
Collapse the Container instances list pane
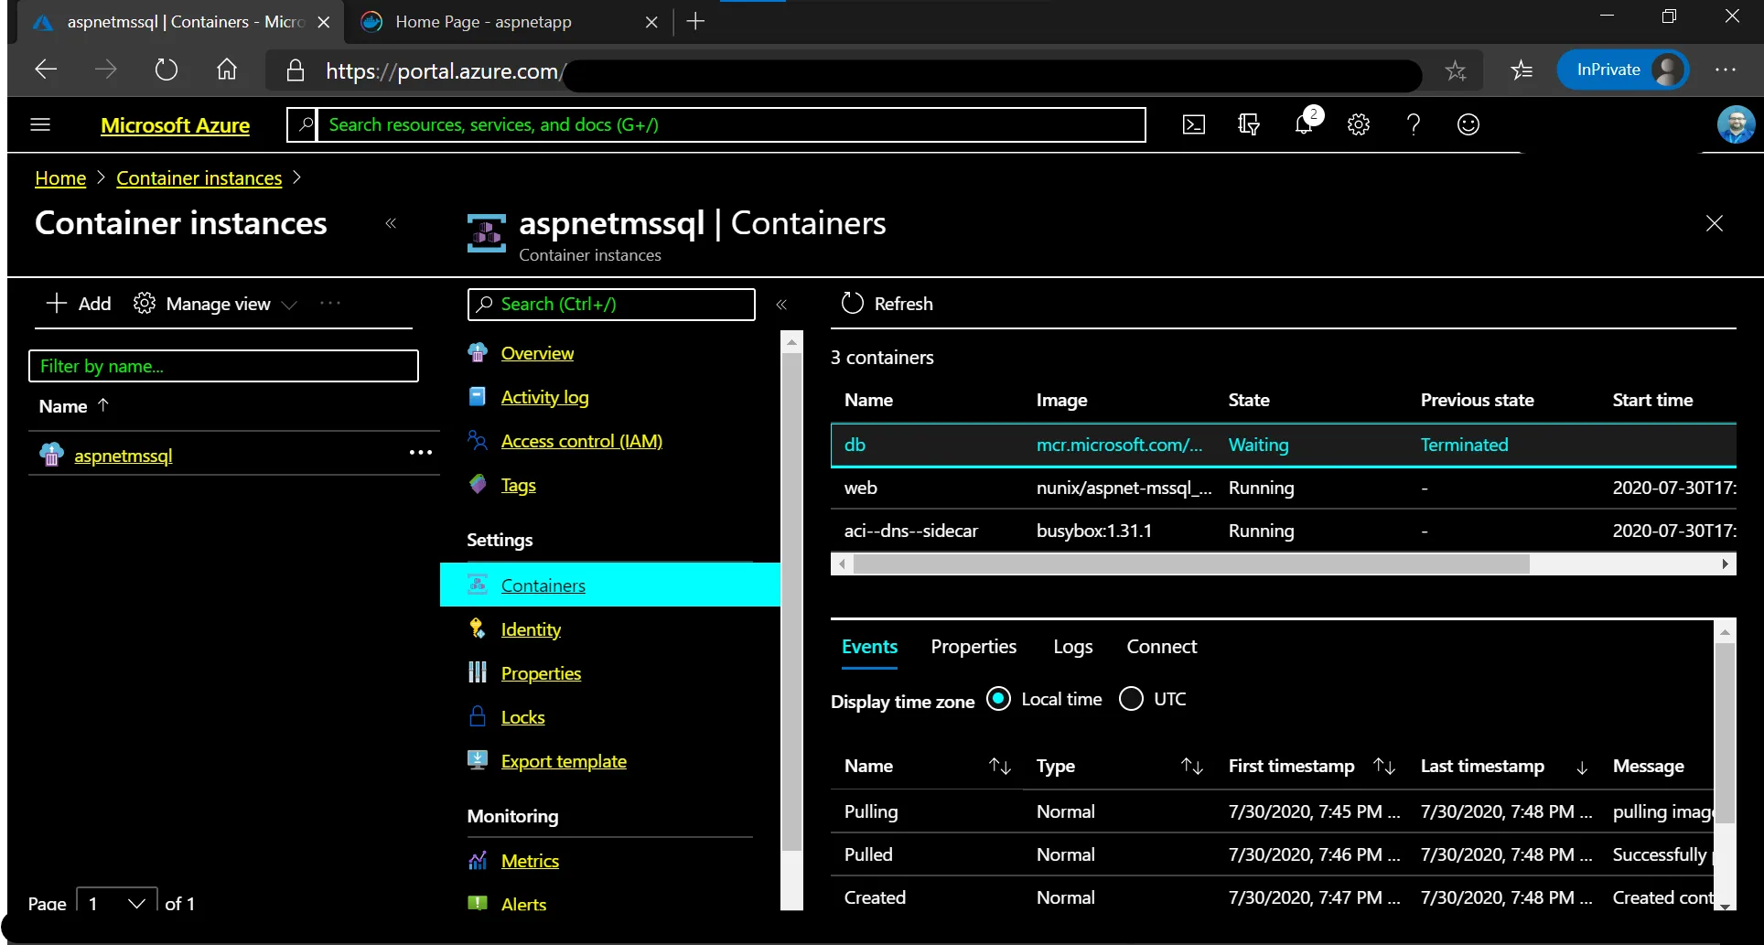coord(391,223)
